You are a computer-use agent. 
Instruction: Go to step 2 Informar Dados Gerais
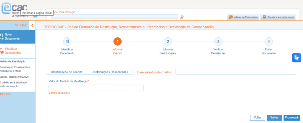click(168, 42)
